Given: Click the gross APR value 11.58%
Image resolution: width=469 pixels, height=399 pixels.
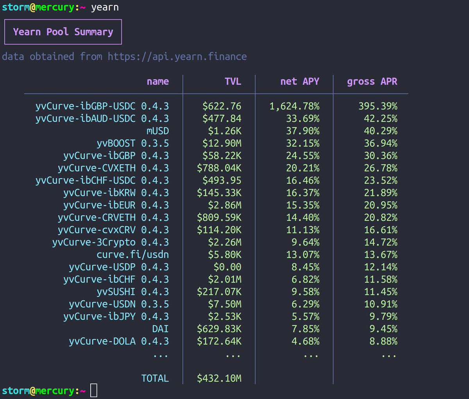Looking at the screenshot, I should tap(381, 279).
